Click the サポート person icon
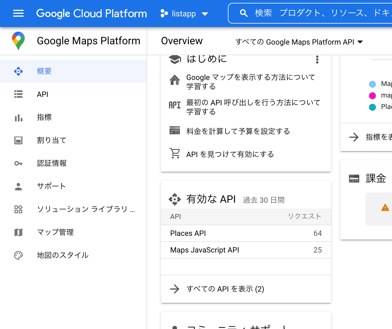Screen dimensions: 392x329 tap(18, 187)
